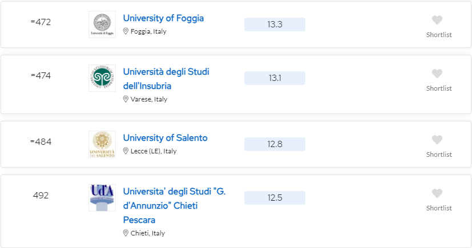Screen dimensions: 472x248
Task: Click location pin beside Varese, Italy
Action: [126, 99]
